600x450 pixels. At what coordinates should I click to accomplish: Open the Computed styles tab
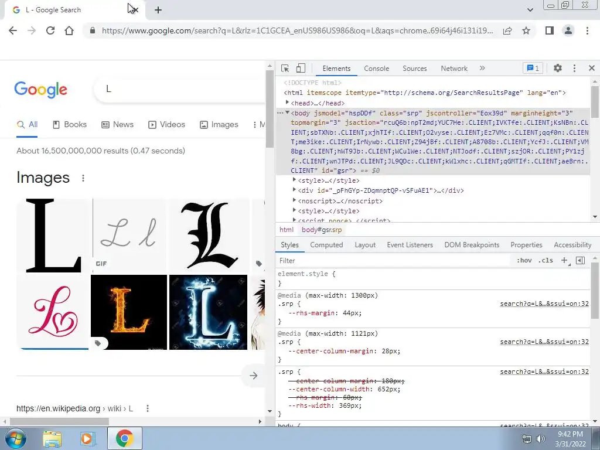[x=326, y=245]
